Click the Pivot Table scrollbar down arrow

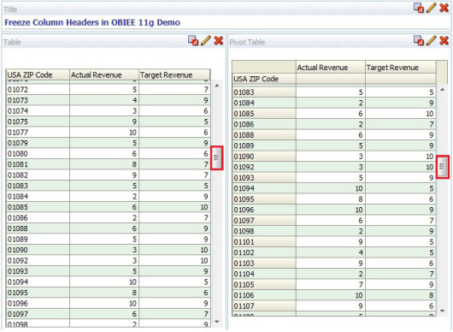point(442,311)
